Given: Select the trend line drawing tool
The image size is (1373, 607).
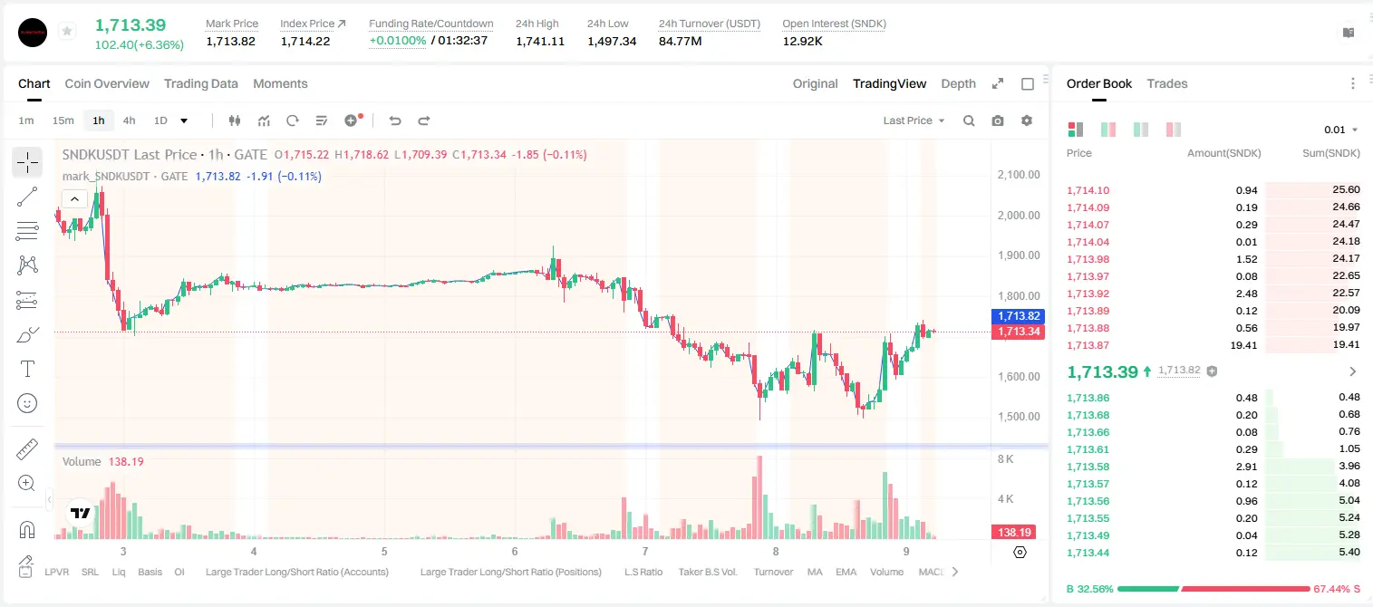Looking at the screenshot, I should (x=27, y=197).
